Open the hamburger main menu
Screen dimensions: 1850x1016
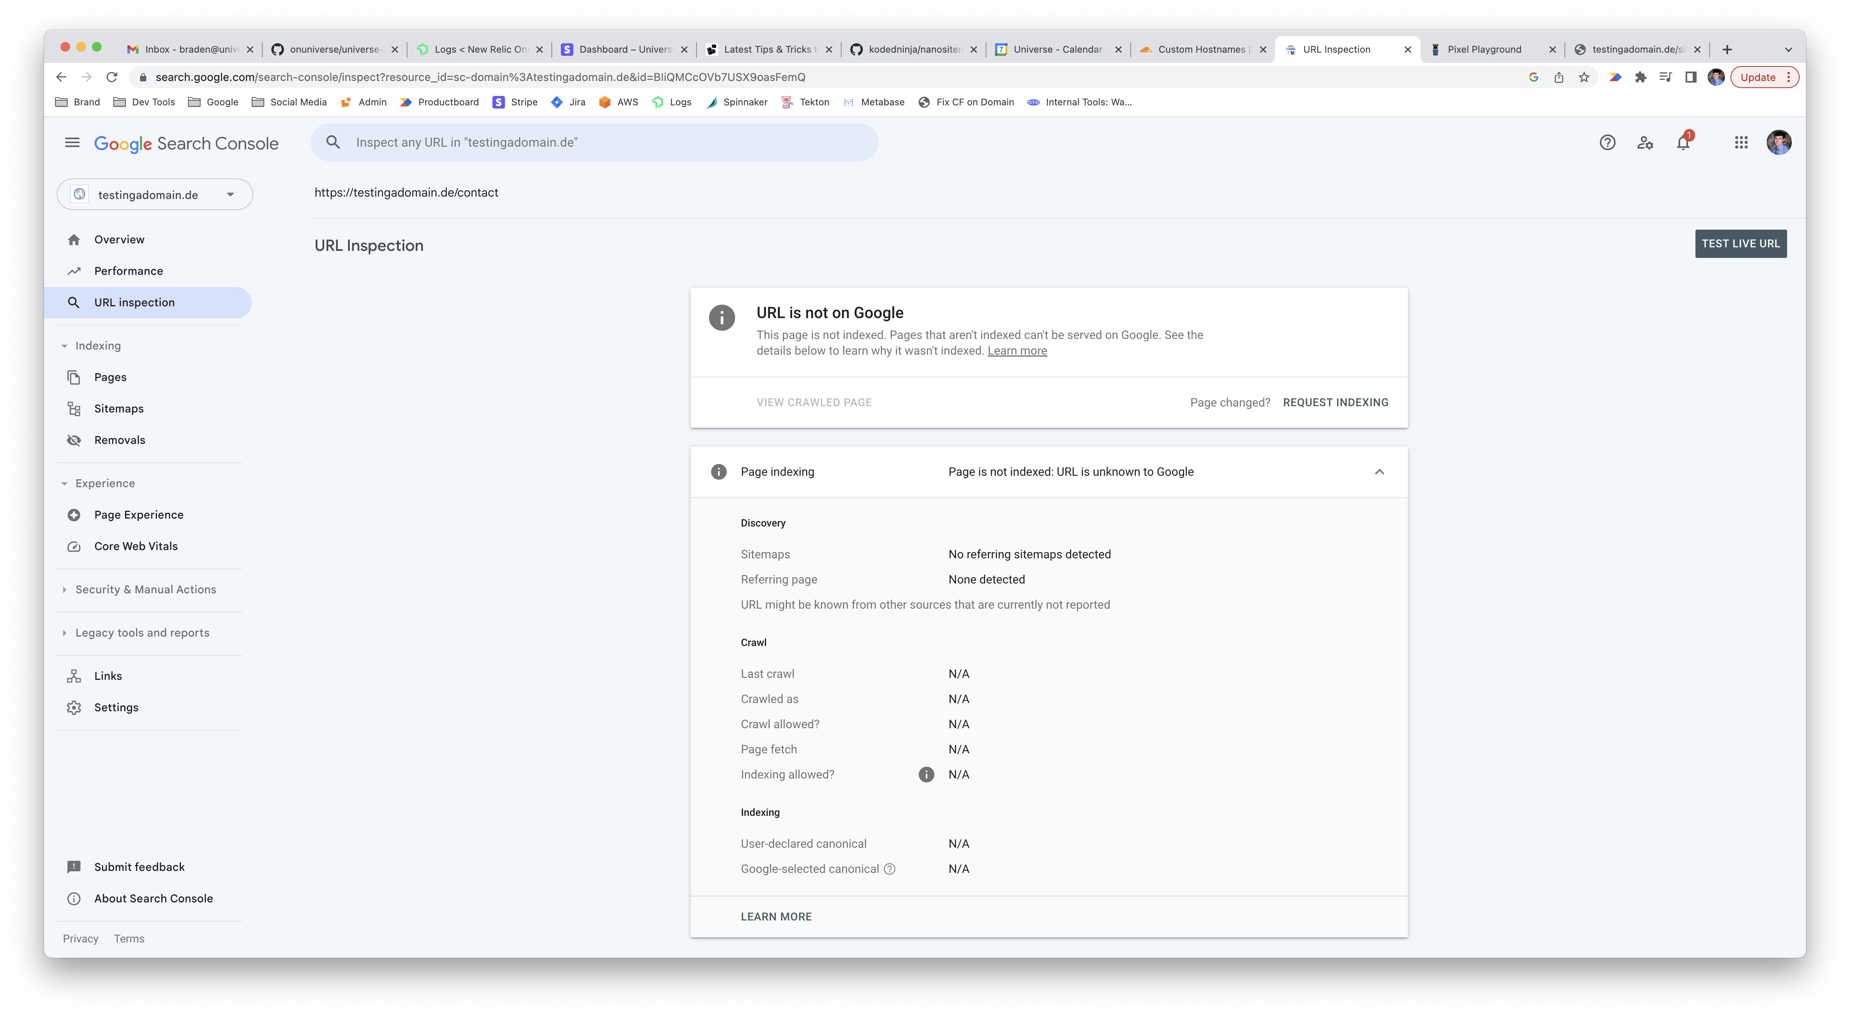pyautogui.click(x=72, y=143)
